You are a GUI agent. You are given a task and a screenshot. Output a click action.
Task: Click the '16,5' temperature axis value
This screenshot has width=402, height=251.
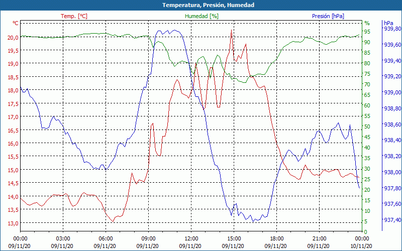[13, 131]
